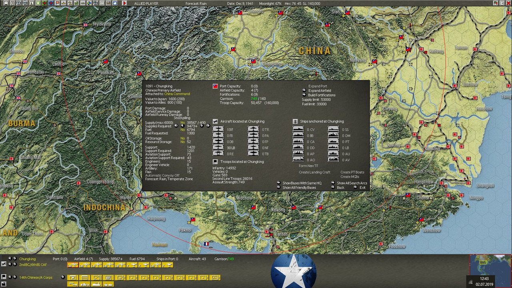Click 'Build Fortifications' option
The image size is (512, 288).
(322, 95)
